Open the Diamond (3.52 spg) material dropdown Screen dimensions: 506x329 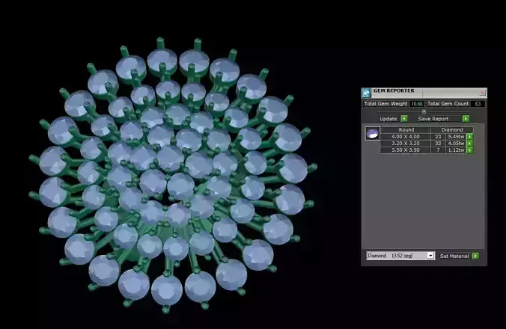click(x=400, y=256)
